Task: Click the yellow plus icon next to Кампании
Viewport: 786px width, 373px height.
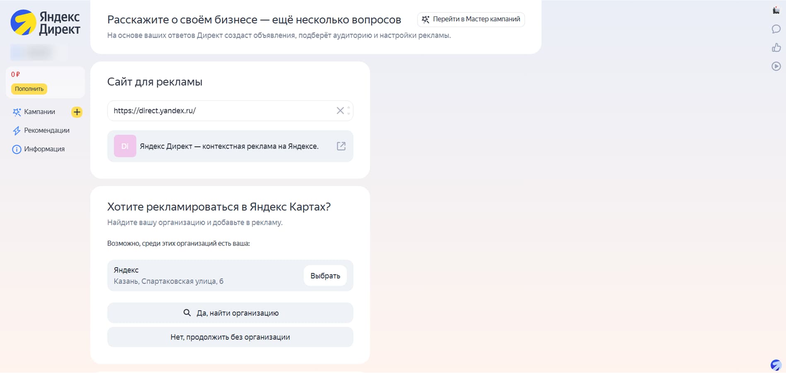Action: tap(77, 112)
